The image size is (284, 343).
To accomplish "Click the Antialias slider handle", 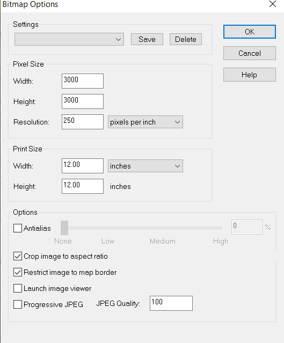I will pos(64,228).
